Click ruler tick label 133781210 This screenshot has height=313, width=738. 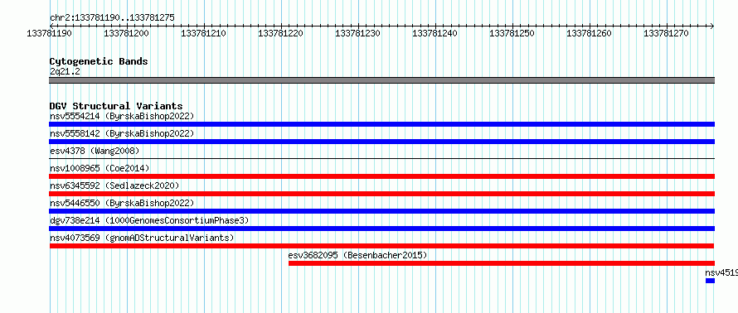[203, 34]
